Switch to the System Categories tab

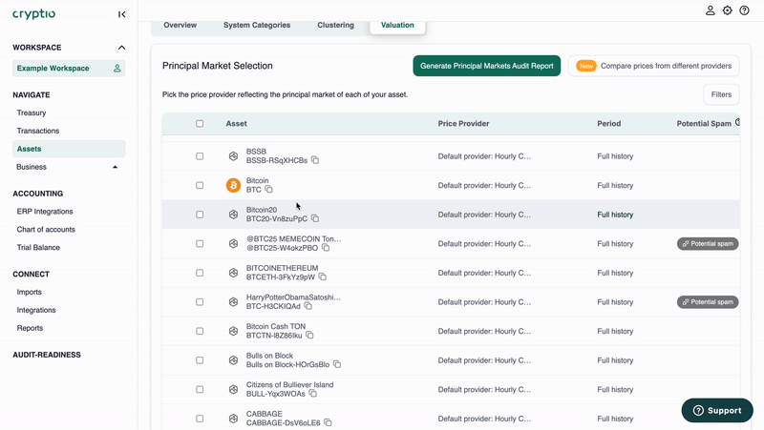[257, 26]
